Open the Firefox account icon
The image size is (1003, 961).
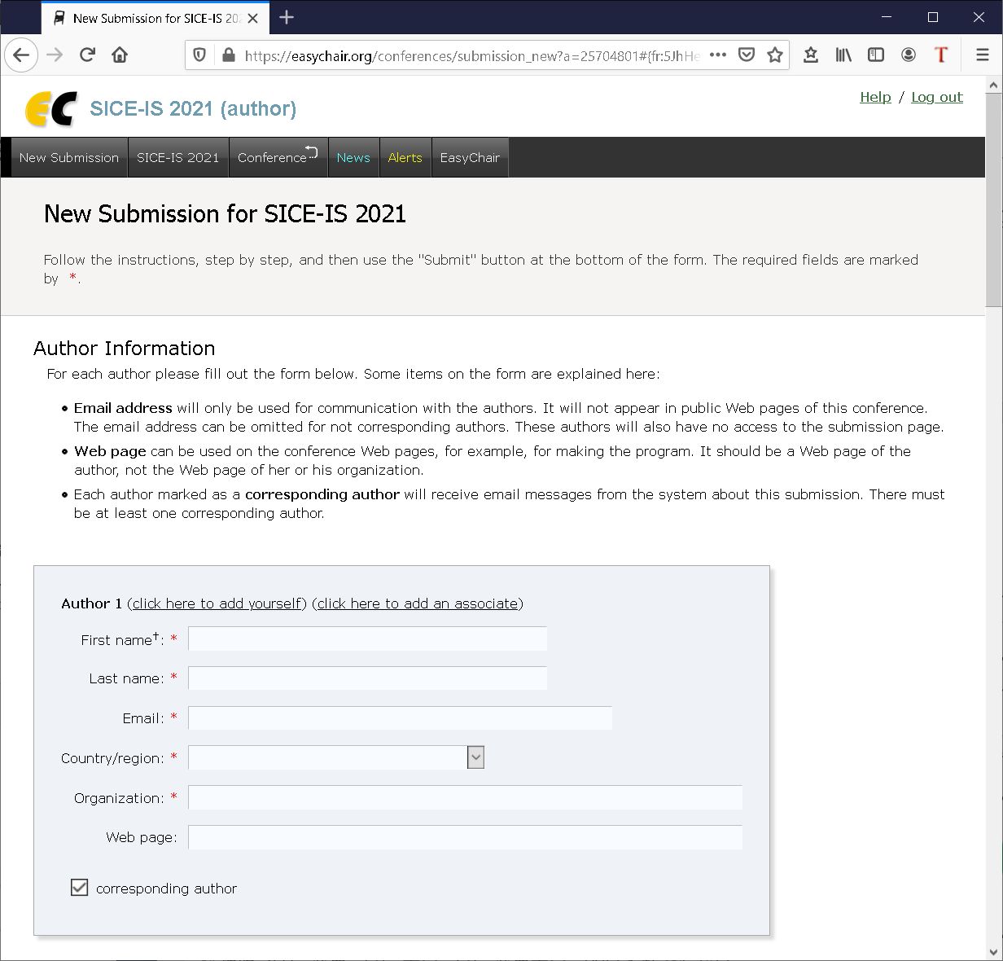click(909, 55)
